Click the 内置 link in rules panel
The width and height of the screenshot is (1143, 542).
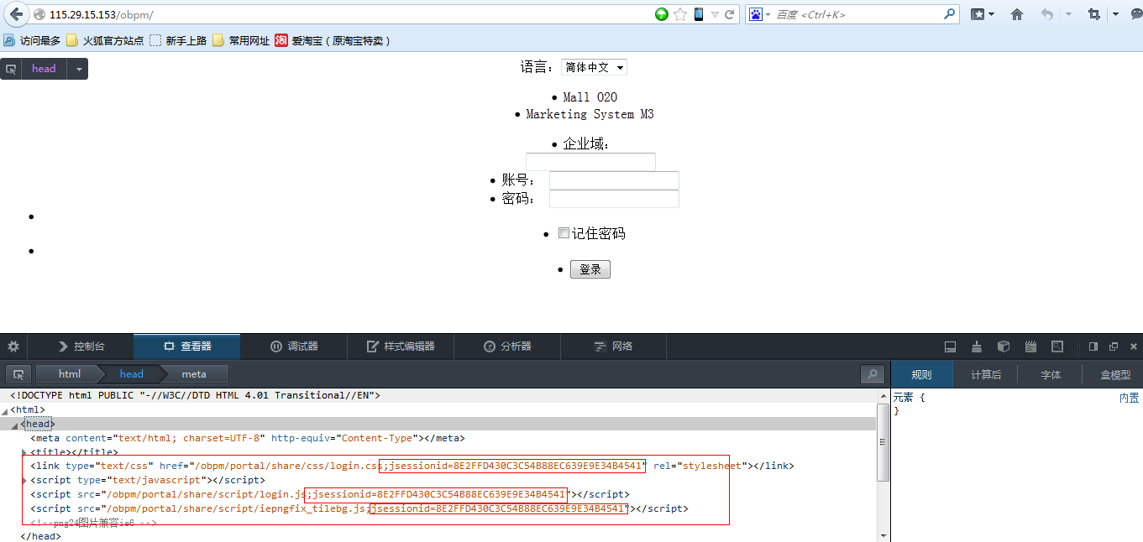tap(1130, 398)
